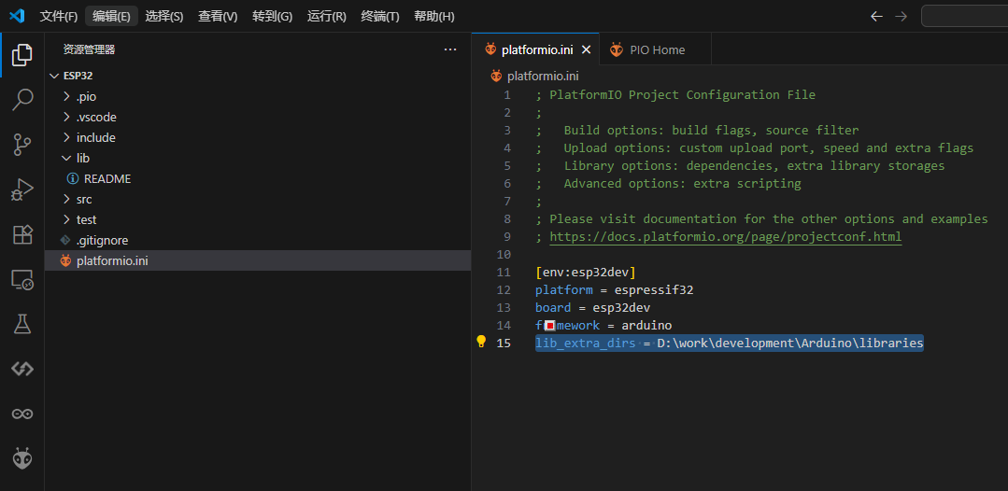1008x491 pixels.
Task: Switch to the PIO Home tab
Action: (657, 50)
